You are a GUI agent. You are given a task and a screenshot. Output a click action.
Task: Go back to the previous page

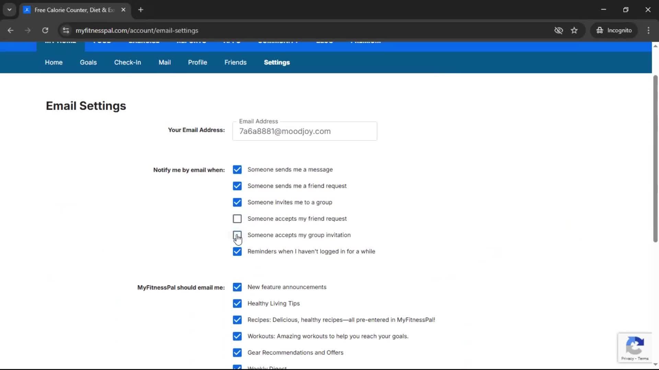pyautogui.click(x=10, y=30)
